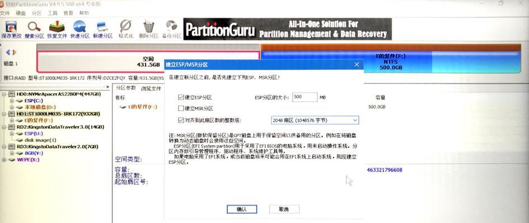The image size is (529, 223).
Task: Click the 卷标 column header
Action: [x=120, y=98]
